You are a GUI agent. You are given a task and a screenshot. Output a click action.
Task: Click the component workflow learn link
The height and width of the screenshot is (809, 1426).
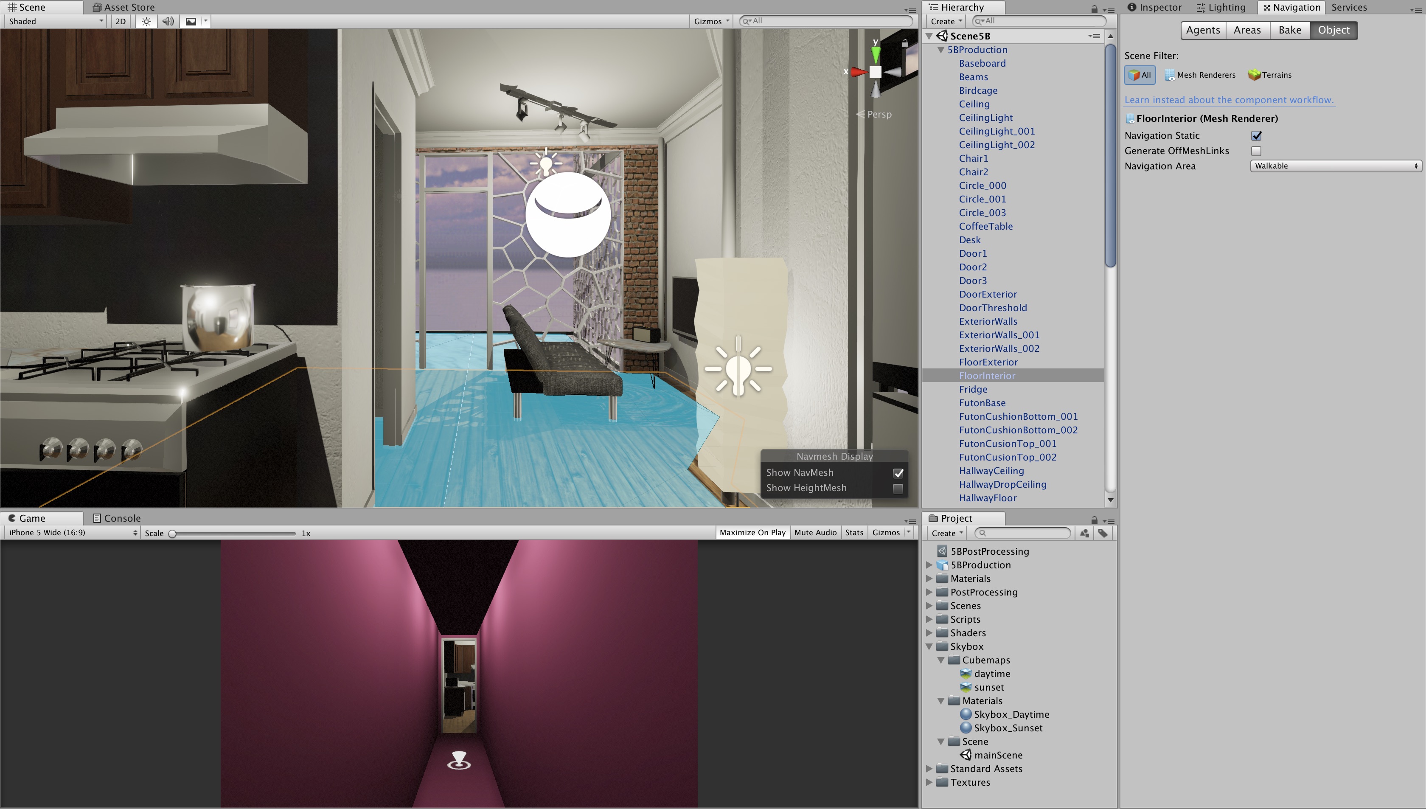pos(1229,100)
